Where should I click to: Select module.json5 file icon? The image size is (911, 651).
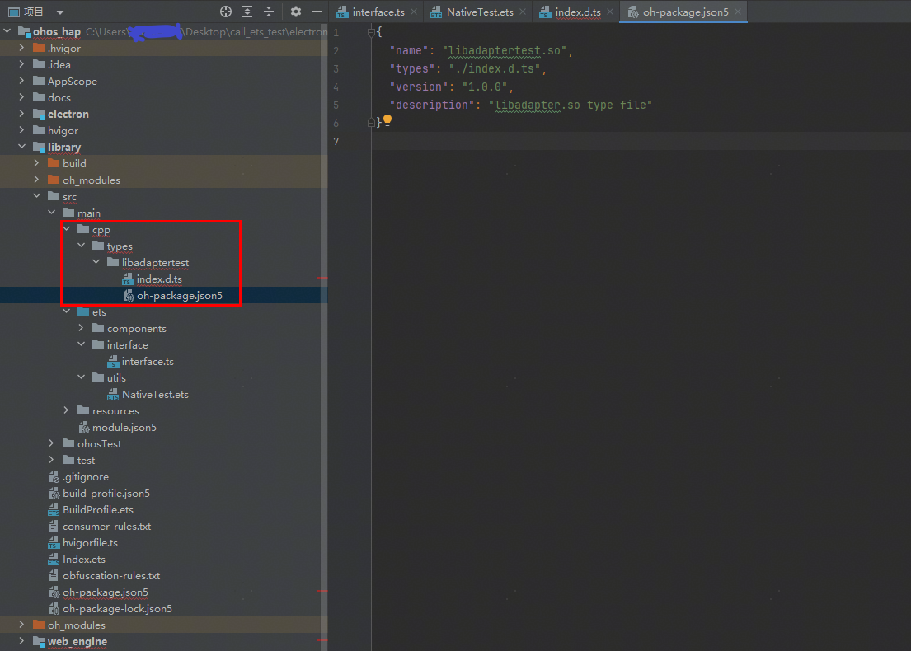[83, 428]
